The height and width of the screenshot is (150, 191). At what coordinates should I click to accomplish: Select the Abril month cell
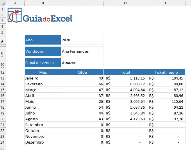[x=43, y=96]
